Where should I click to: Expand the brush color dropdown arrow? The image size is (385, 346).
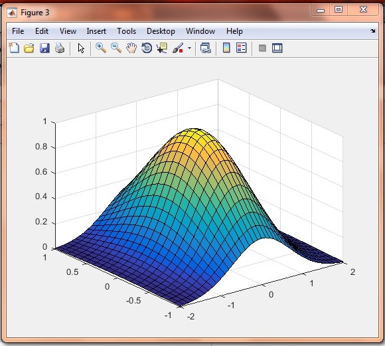[x=189, y=48]
